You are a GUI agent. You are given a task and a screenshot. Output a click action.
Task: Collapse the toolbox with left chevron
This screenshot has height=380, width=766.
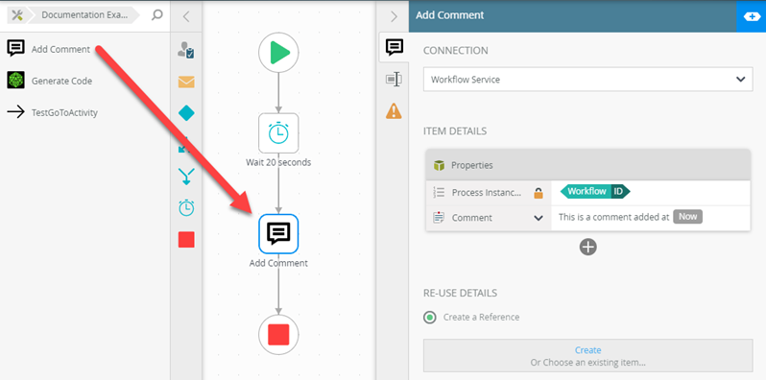(x=185, y=16)
